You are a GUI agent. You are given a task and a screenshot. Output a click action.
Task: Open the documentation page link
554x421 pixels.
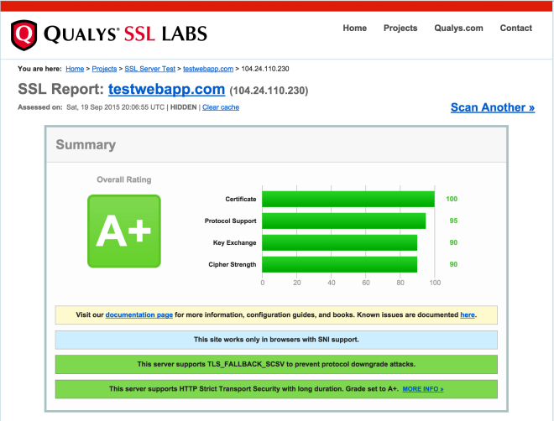(139, 314)
